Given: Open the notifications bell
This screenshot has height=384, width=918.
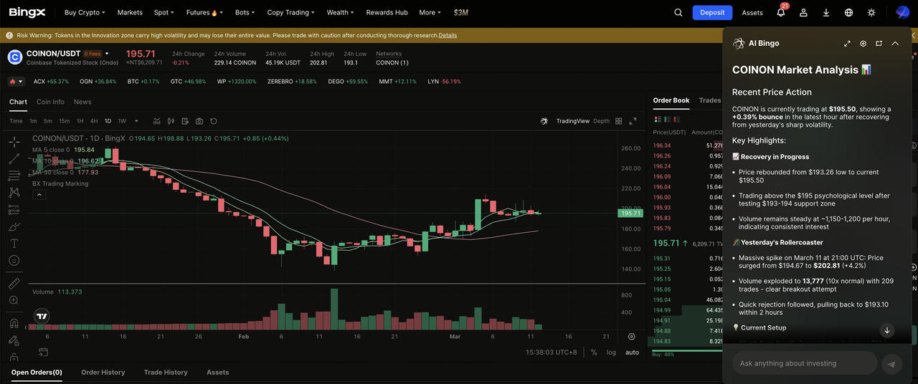Looking at the screenshot, I should (x=781, y=12).
